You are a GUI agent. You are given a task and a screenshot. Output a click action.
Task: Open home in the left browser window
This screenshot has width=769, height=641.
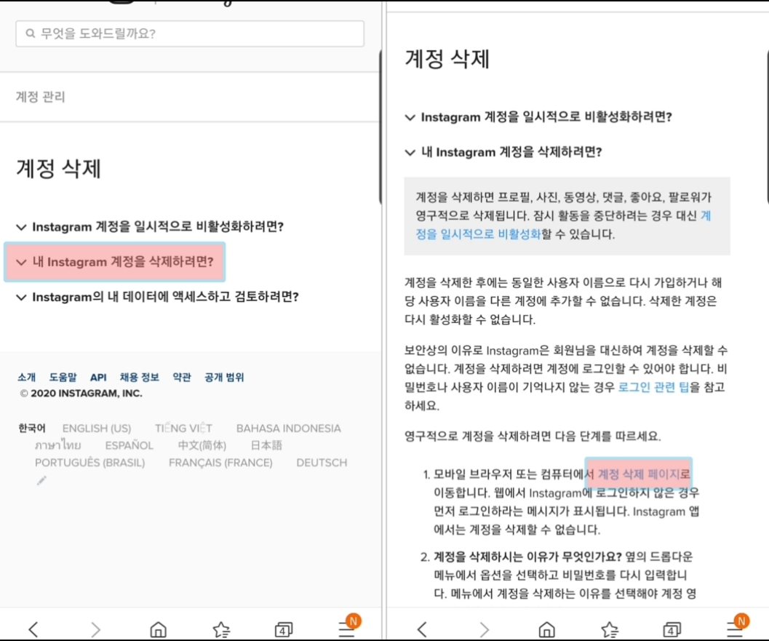pyautogui.click(x=158, y=629)
